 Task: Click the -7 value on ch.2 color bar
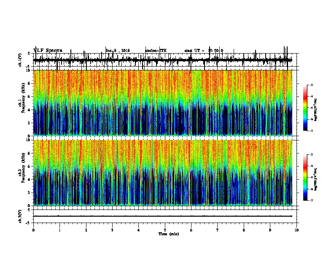pyautogui.click(x=311, y=200)
